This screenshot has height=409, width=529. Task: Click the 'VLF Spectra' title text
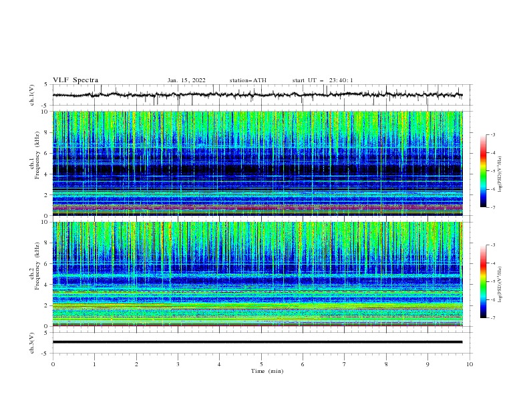click(x=75, y=80)
